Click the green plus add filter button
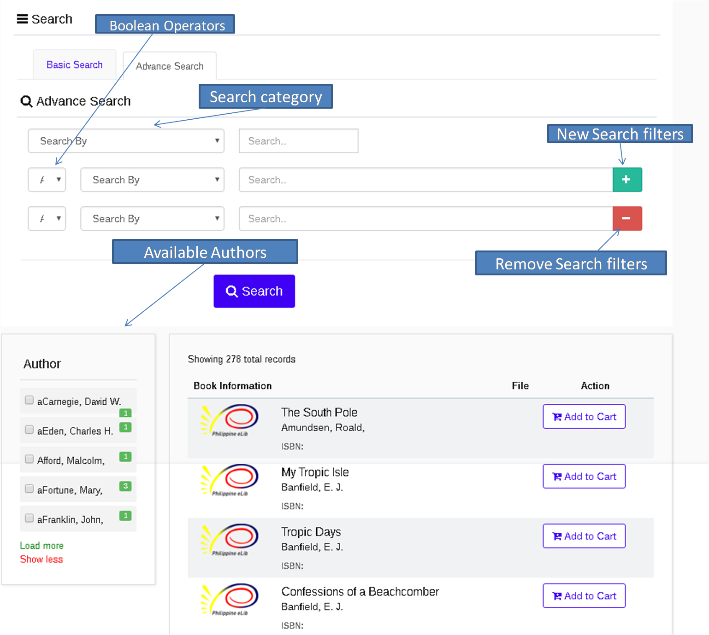 click(x=626, y=180)
